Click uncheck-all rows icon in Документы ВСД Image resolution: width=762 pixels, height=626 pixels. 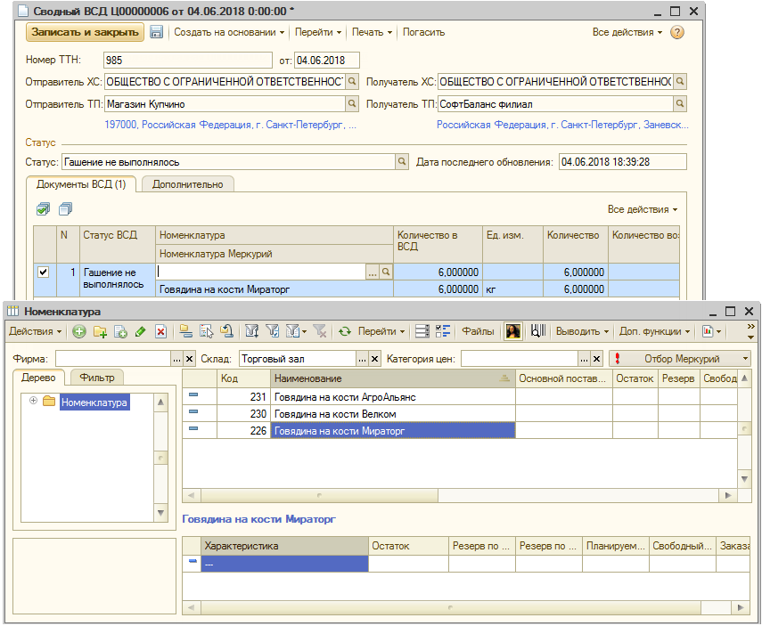[65, 209]
